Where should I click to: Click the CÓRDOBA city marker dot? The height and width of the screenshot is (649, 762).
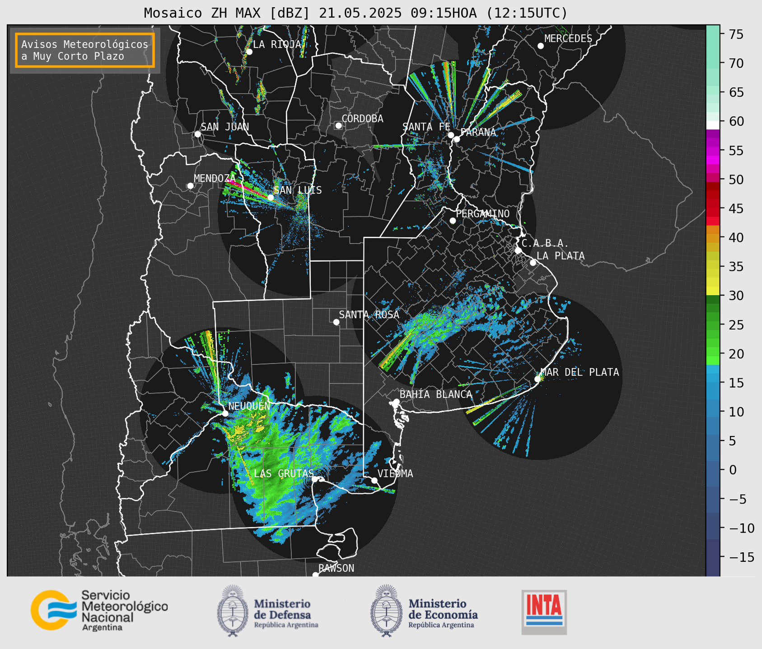coord(338,125)
